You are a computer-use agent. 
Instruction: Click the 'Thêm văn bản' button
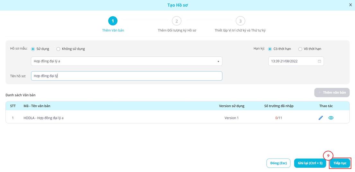coord(332,93)
